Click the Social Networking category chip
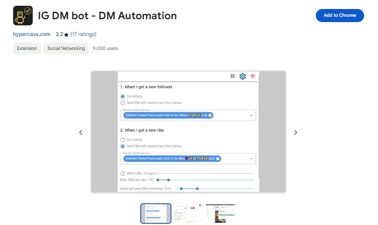 [x=66, y=48]
